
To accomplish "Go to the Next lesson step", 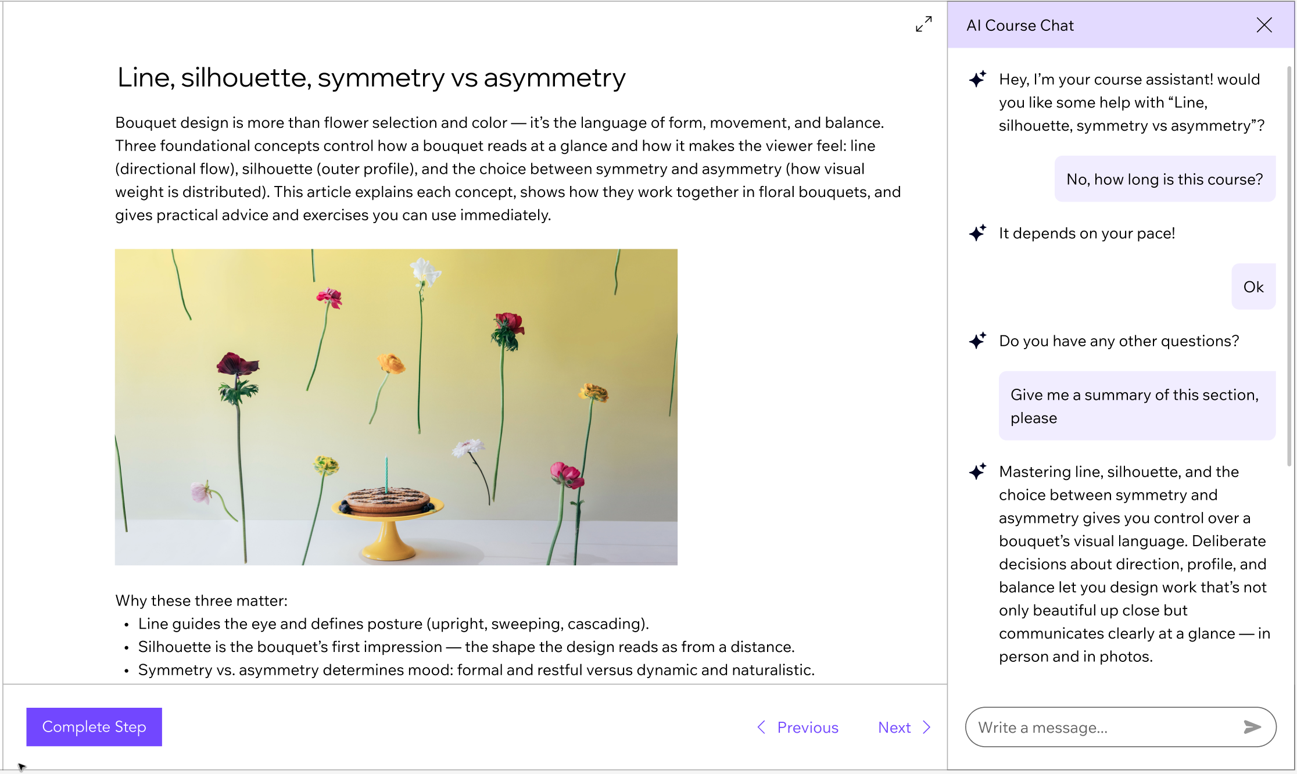I will (894, 727).
